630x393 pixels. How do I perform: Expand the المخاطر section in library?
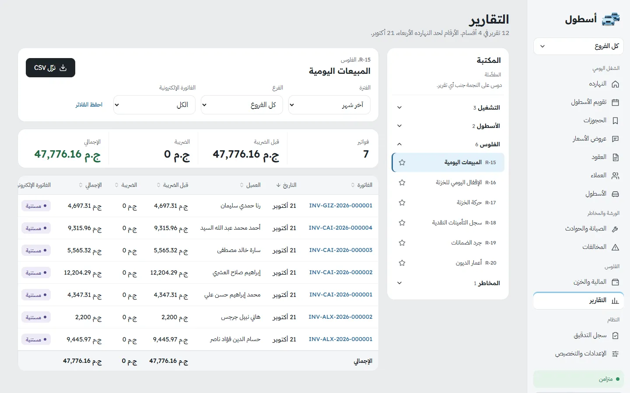[448, 283]
